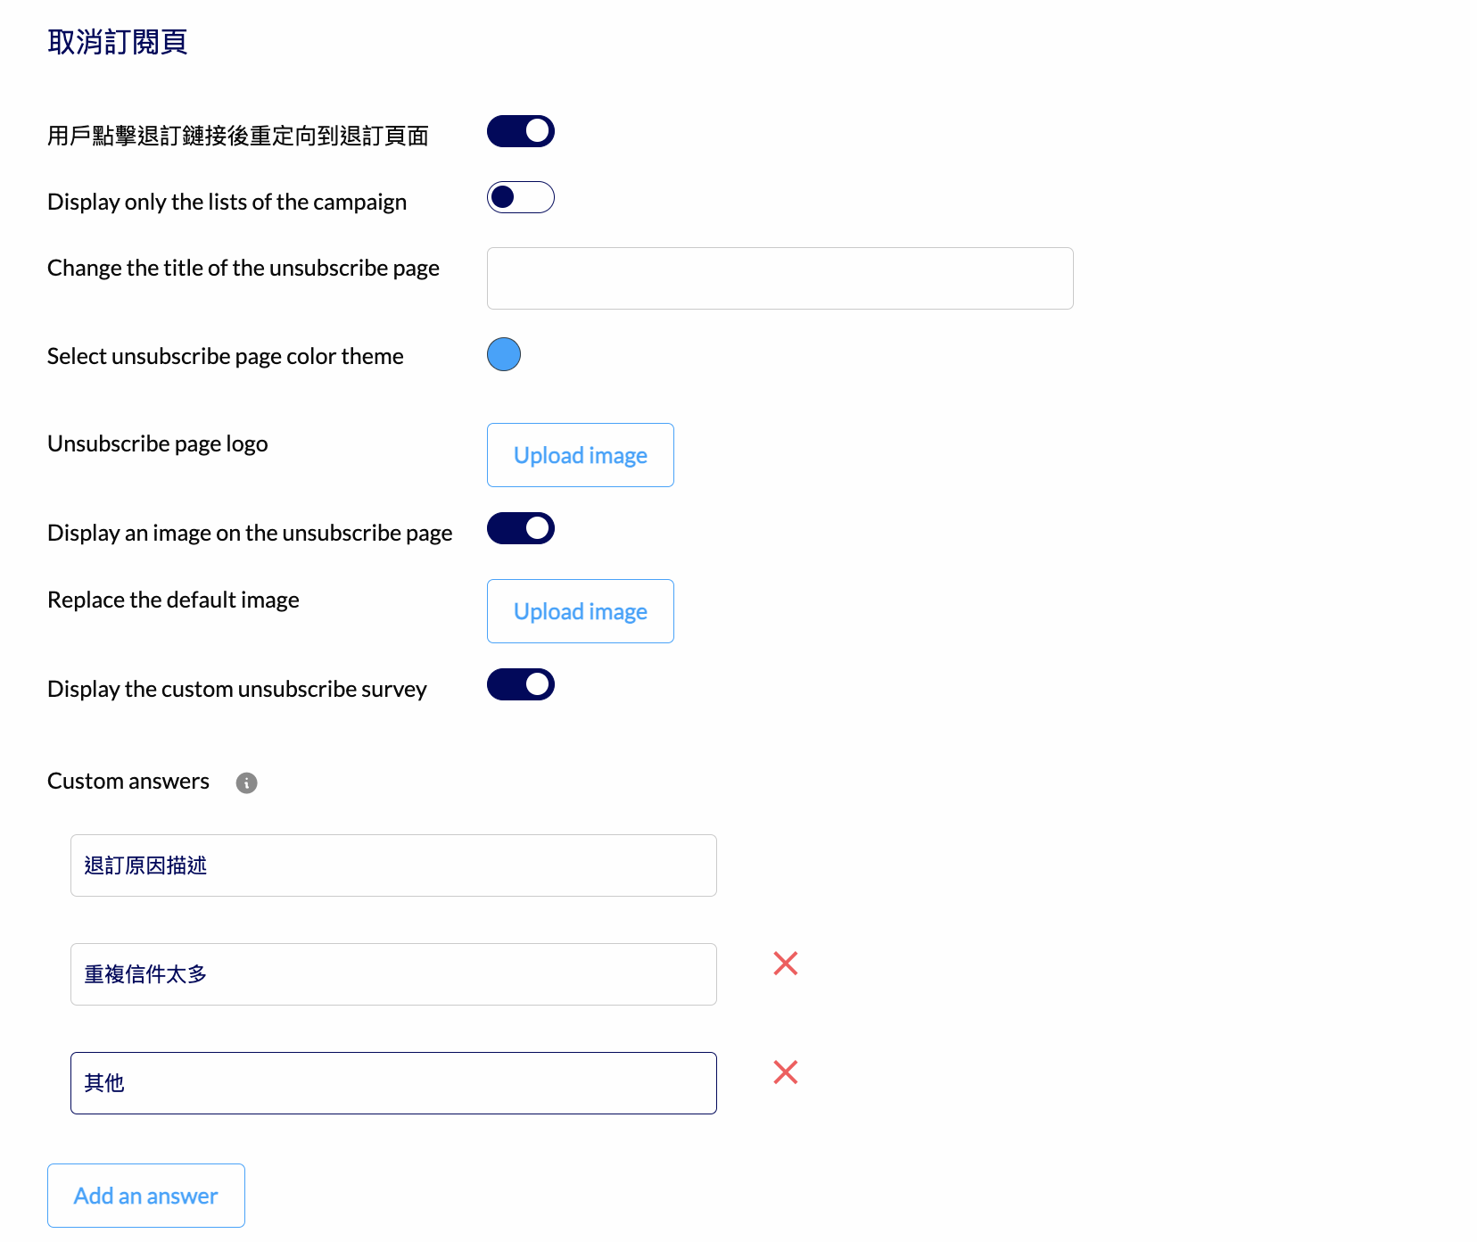Focus the unsubscribe page title input field
The image size is (1477, 1242).
(780, 278)
